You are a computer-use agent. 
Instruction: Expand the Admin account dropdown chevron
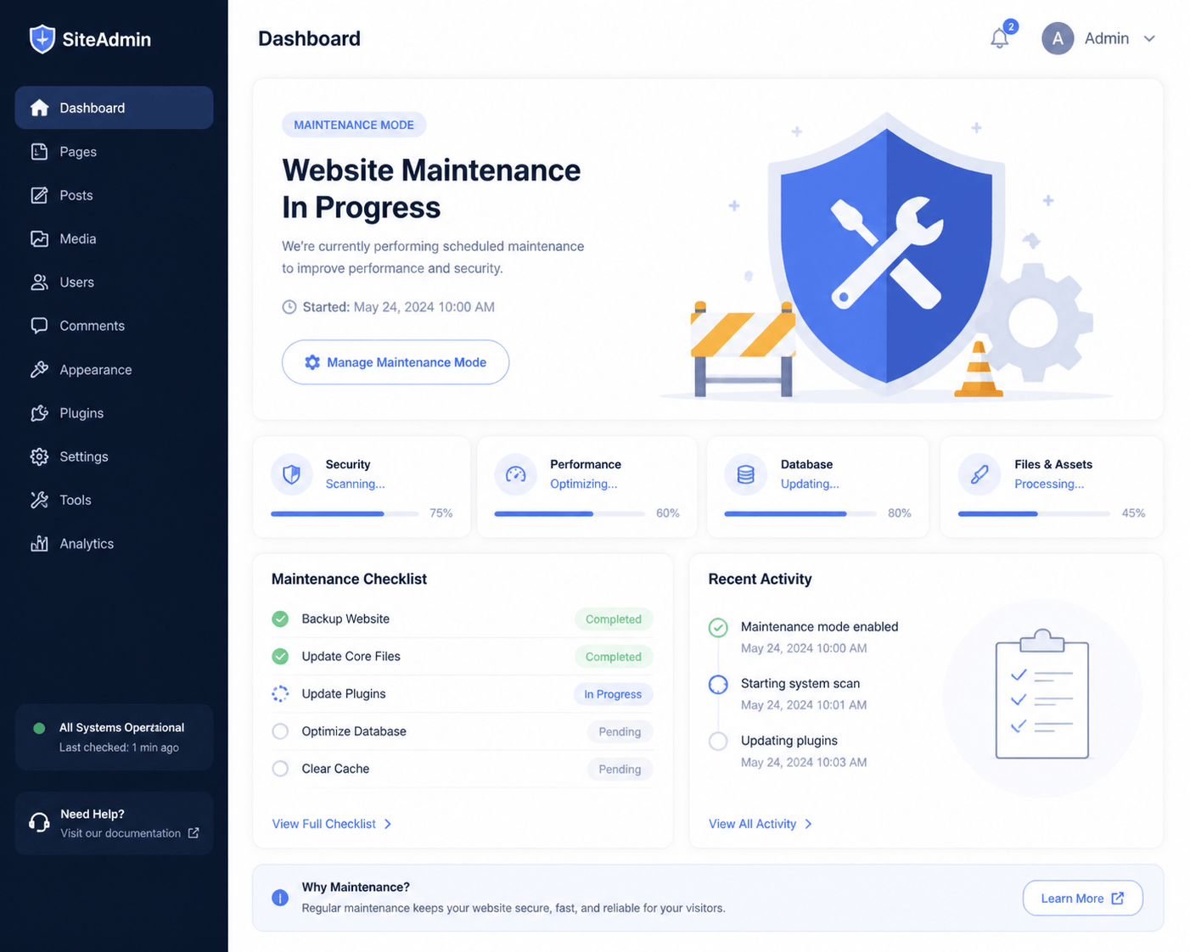(x=1149, y=39)
